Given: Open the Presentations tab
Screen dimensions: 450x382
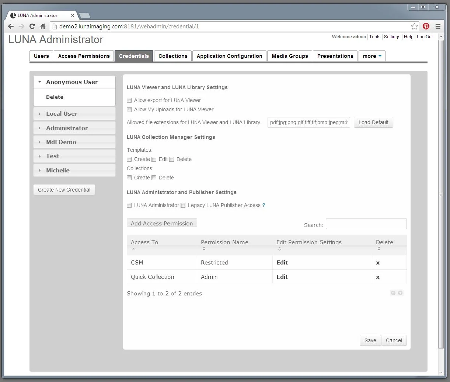Looking at the screenshot, I should click(335, 56).
